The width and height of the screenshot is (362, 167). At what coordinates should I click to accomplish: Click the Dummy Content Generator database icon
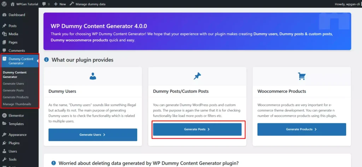point(4,59)
